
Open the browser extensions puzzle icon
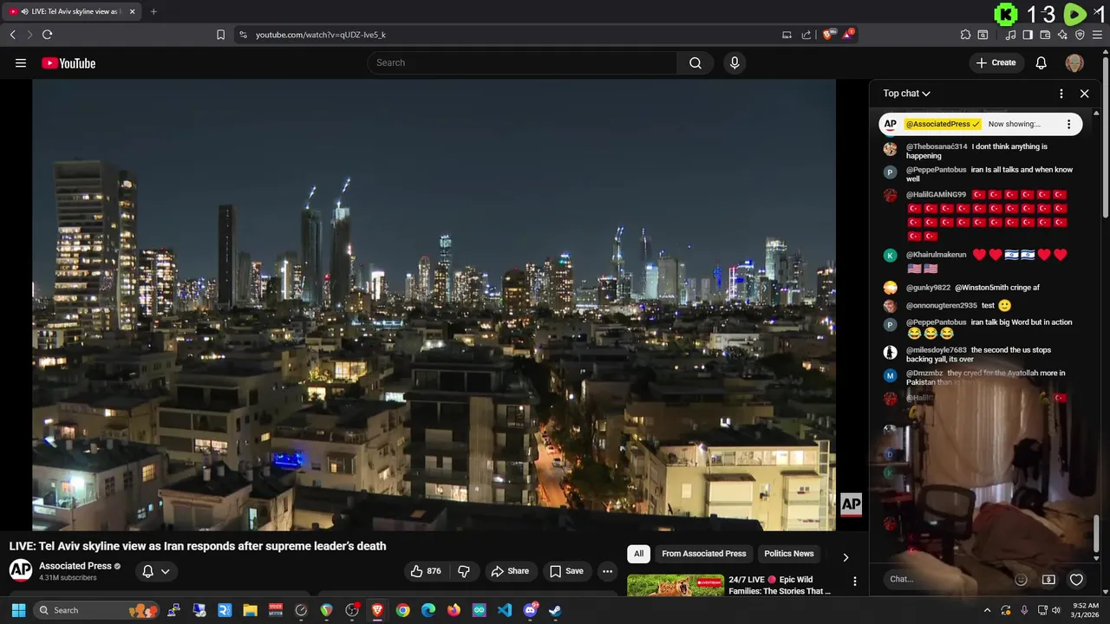click(965, 35)
